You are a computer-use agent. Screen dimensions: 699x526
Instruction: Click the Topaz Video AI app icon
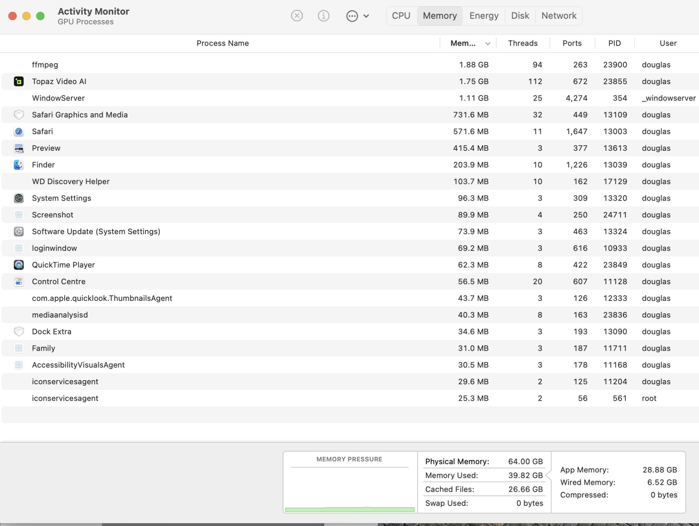[x=19, y=81]
